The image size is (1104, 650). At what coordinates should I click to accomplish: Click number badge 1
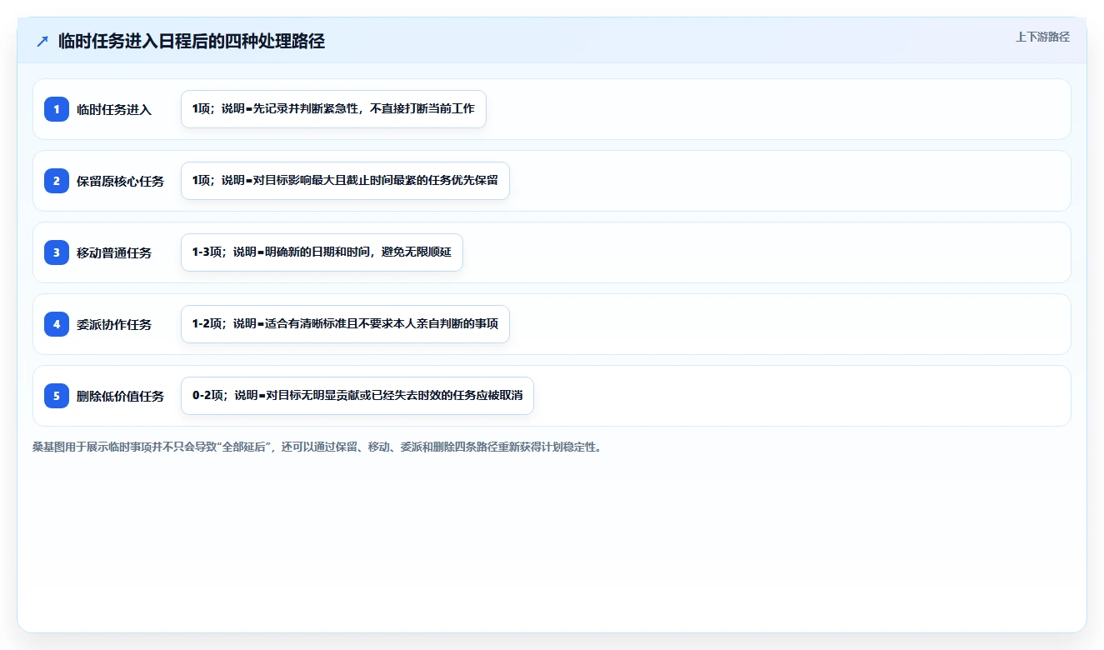[57, 109]
